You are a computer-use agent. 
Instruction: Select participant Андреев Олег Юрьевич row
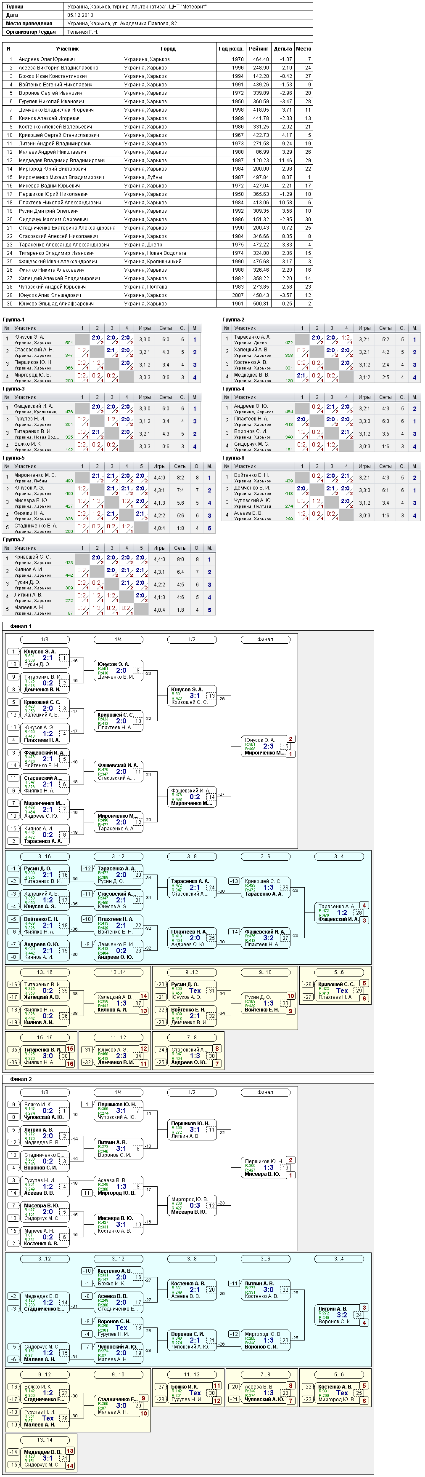point(157,59)
